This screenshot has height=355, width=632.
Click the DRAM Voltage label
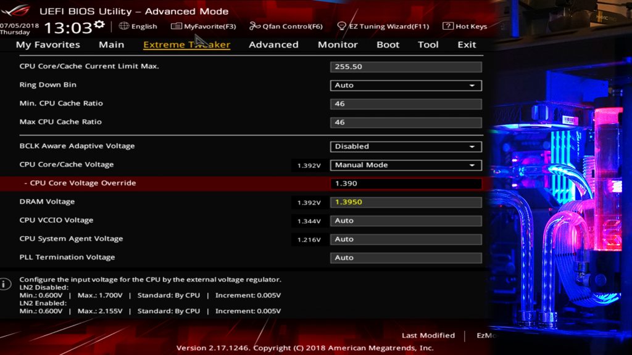tap(47, 202)
